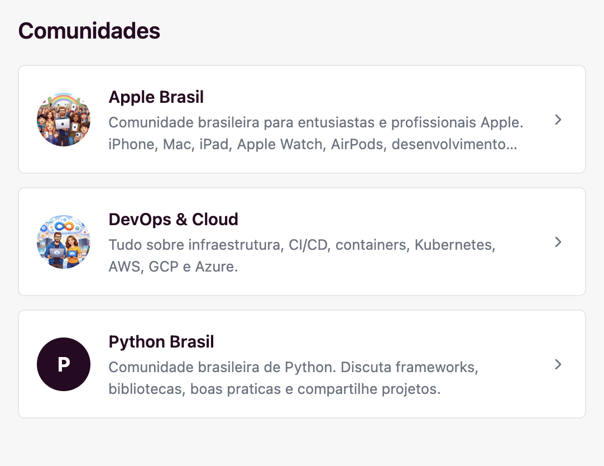Click the Comunidades page heading
The image size is (604, 466).
point(89,31)
